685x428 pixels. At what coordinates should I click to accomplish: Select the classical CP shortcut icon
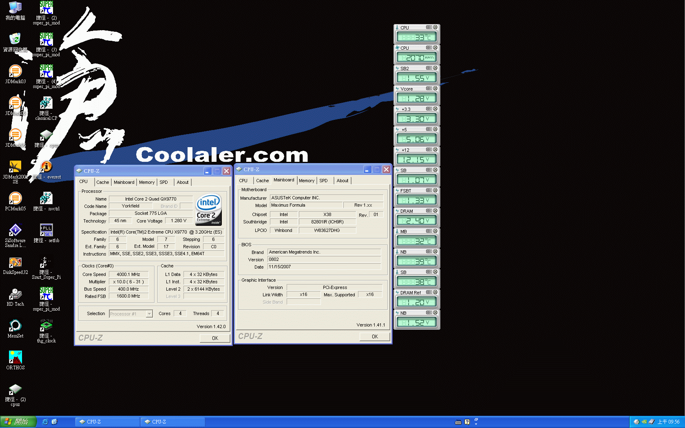coord(46,108)
